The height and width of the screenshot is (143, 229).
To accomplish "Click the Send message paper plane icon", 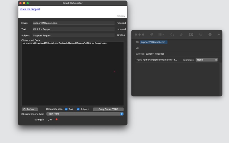I will [x=151, y=35].
